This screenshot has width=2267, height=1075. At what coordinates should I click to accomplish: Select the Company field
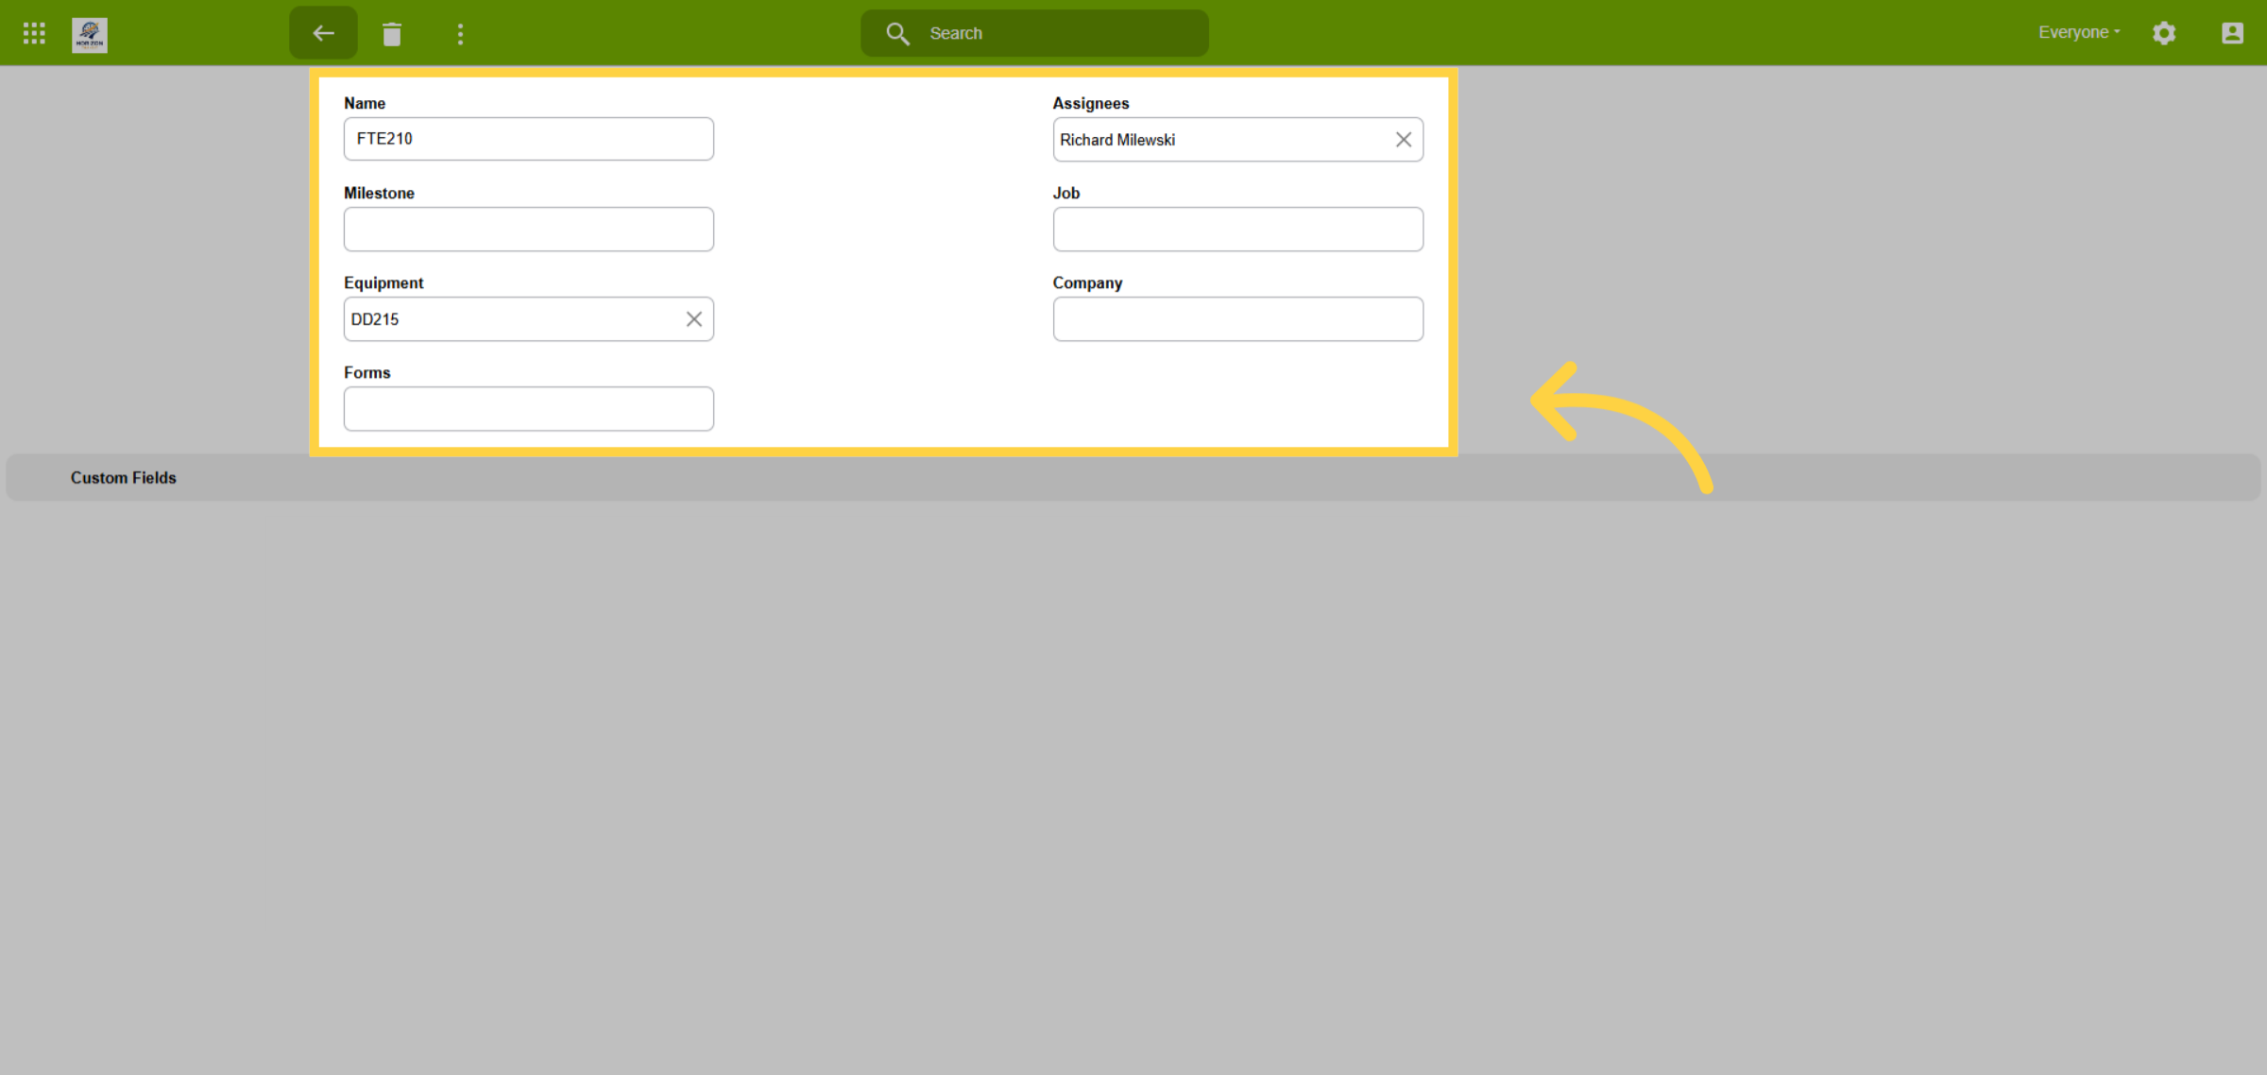click(x=1238, y=319)
